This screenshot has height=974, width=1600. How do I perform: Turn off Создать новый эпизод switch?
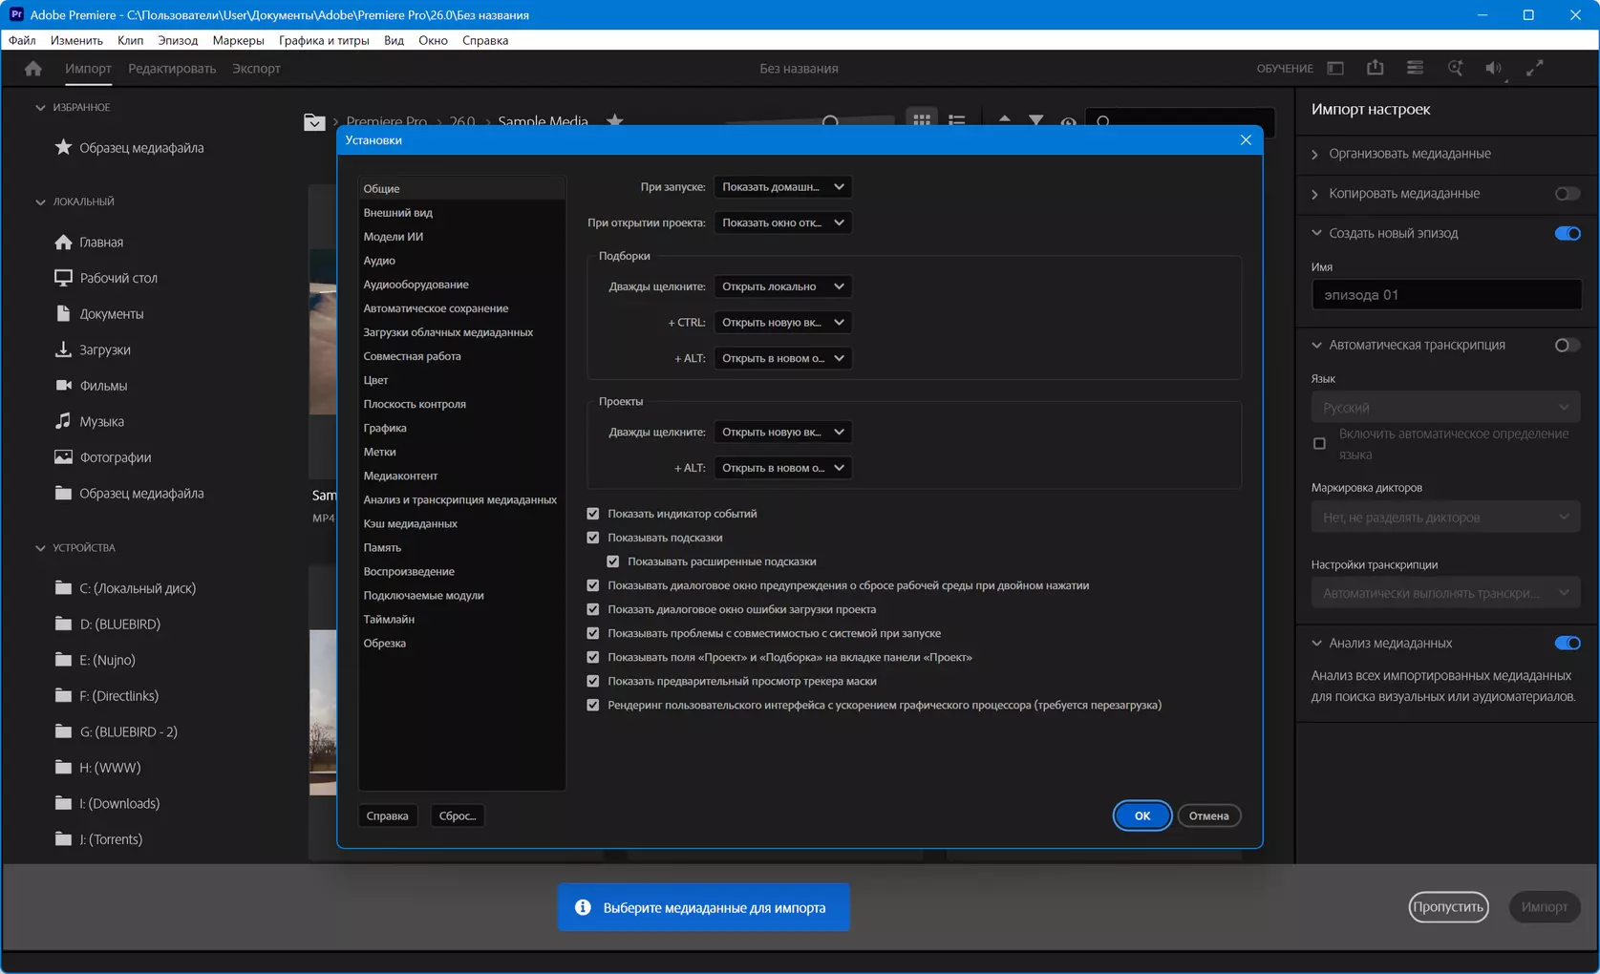(x=1568, y=234)
